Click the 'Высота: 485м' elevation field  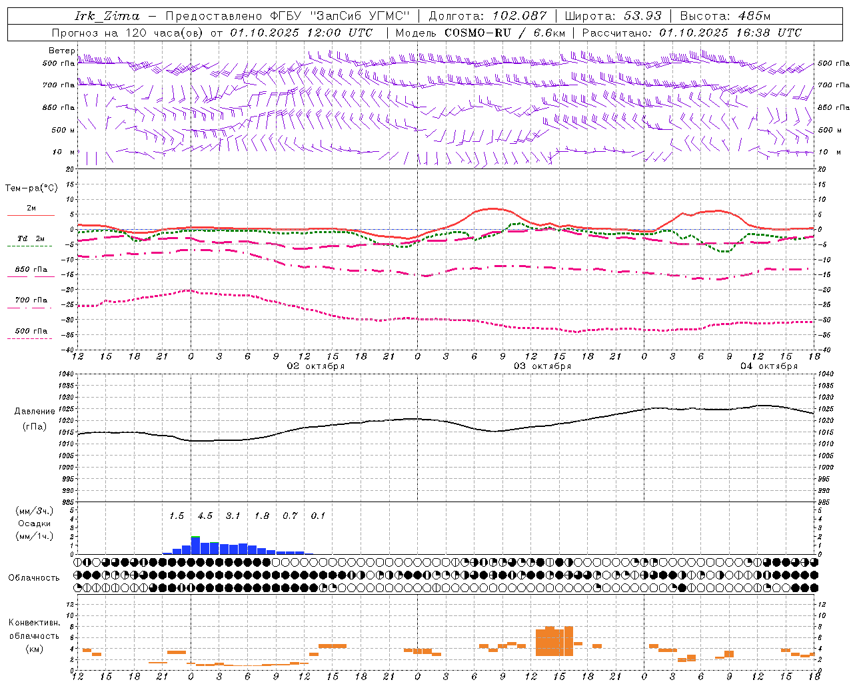click(725, 16)
